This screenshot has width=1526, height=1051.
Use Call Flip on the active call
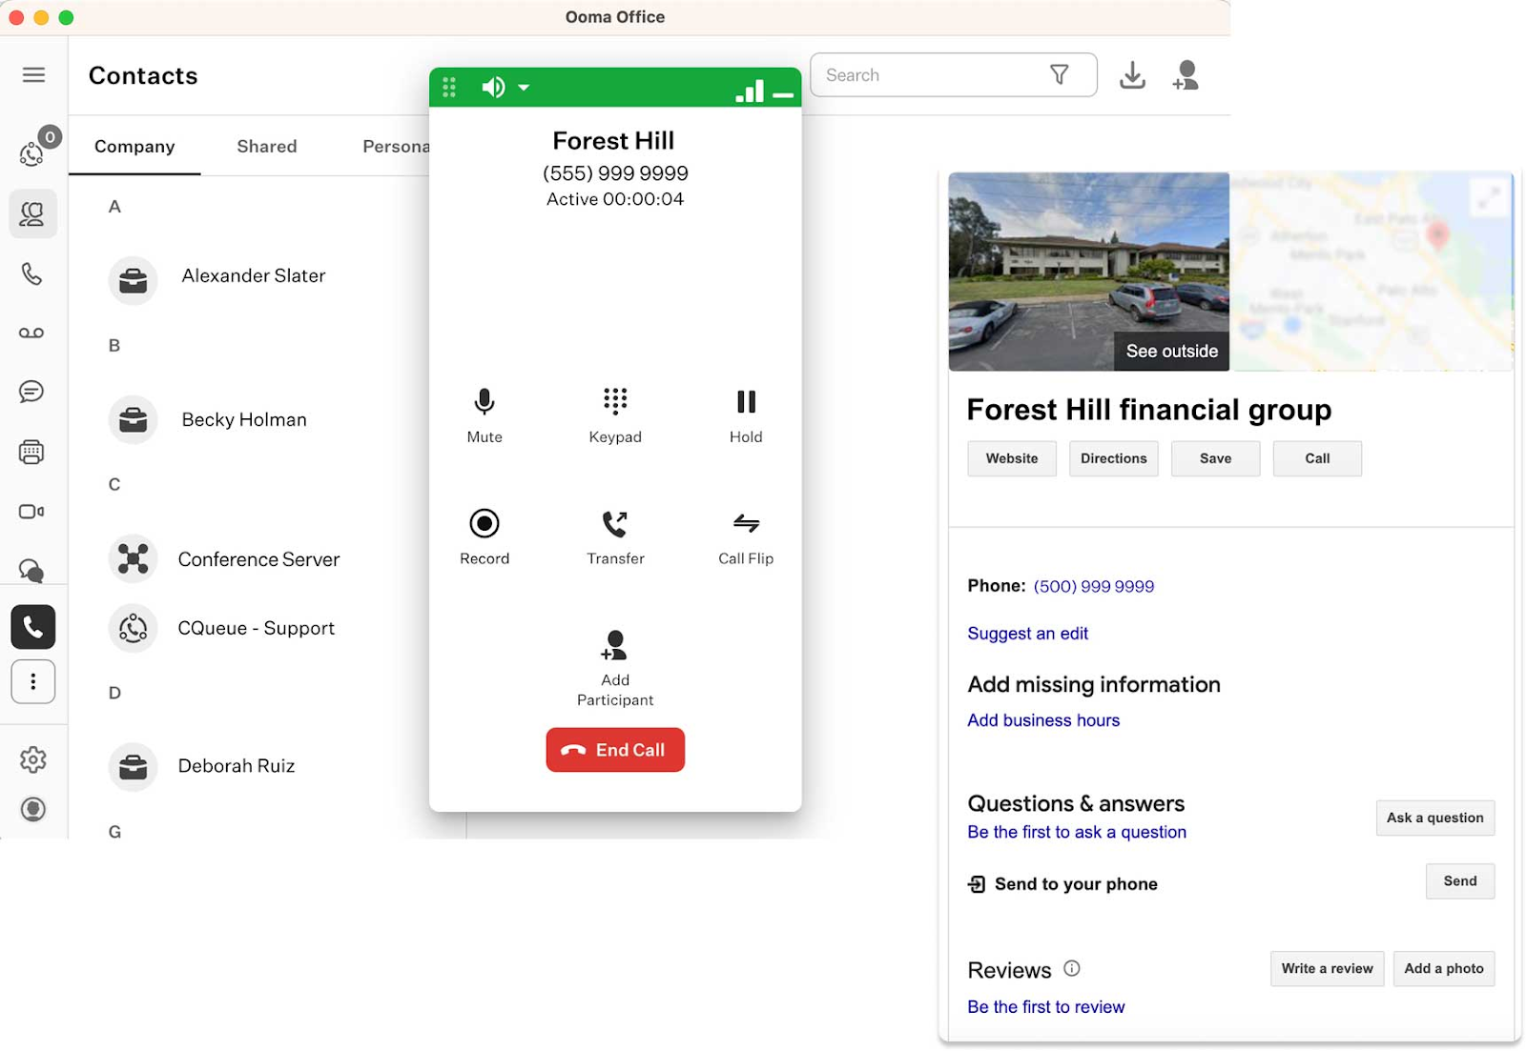(746, 537)
